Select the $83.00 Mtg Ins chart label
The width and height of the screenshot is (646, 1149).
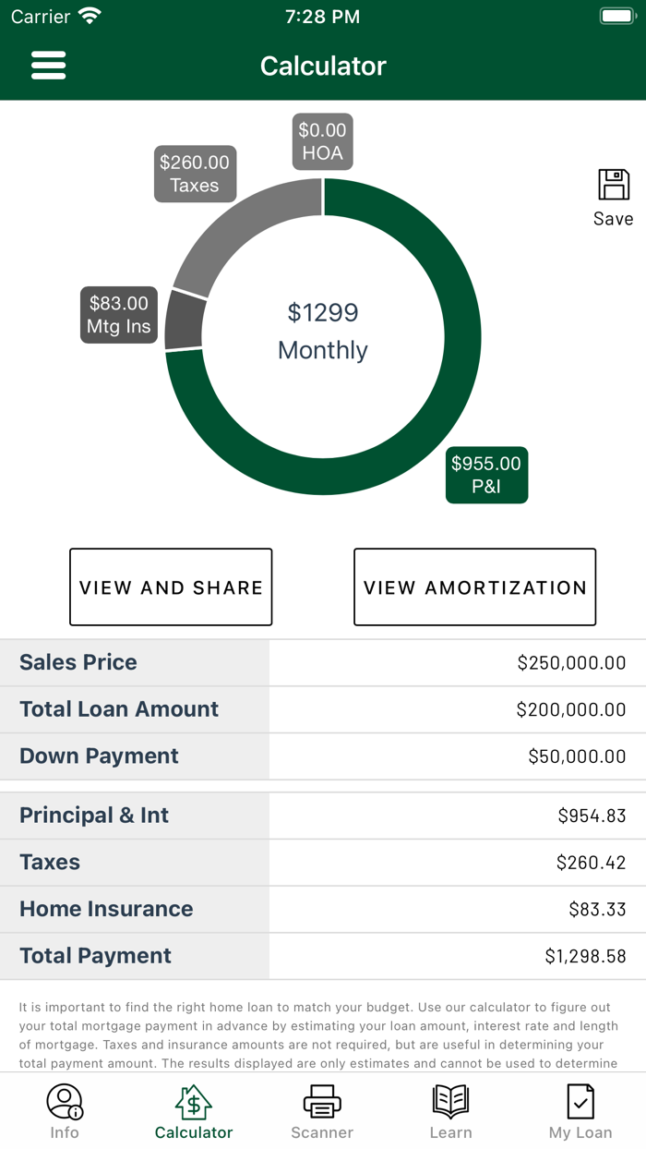click(118, 314)
